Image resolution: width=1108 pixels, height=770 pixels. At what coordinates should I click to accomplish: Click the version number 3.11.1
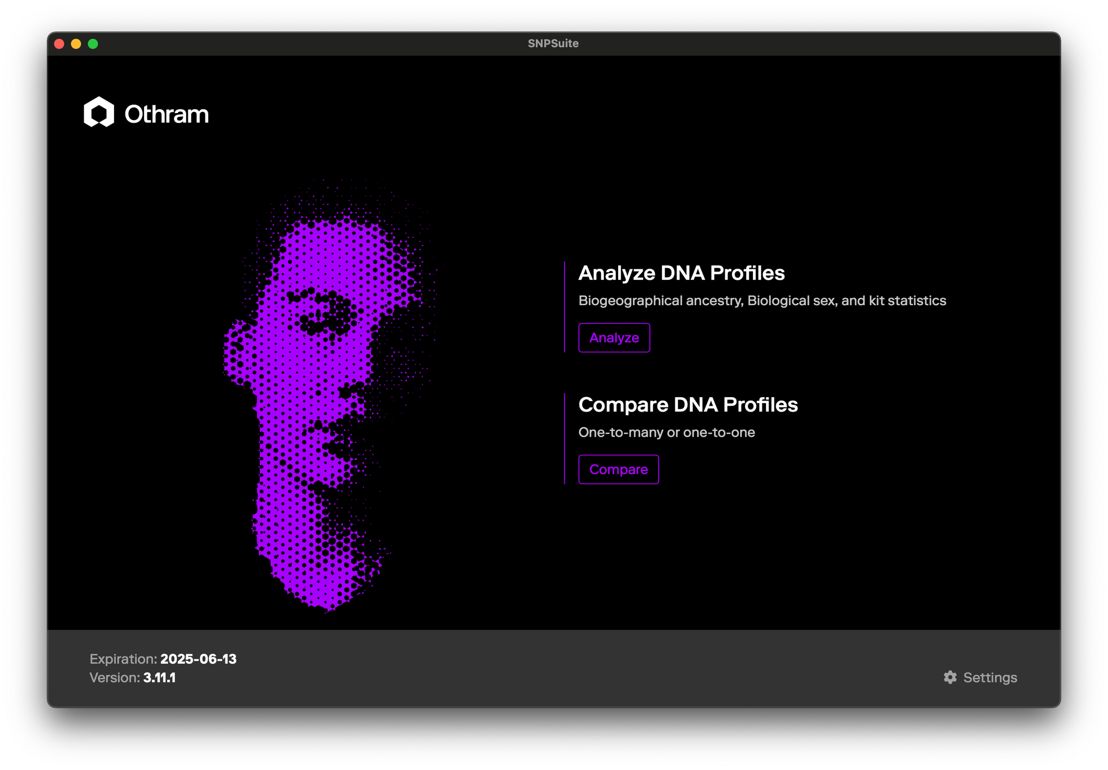[159, 678]
